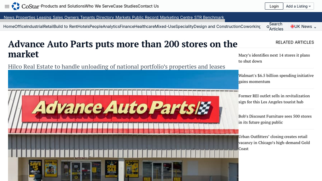This screenshot has width=322, height=181.
Task: Open the Mixed-Use news category
Action: coord(165,27)
